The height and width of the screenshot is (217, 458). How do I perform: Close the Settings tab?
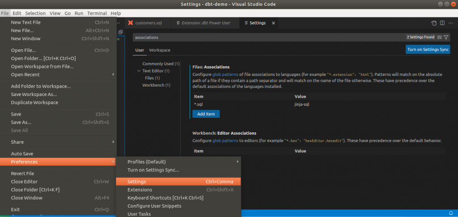pyautogui.click(x=273, y=23)
